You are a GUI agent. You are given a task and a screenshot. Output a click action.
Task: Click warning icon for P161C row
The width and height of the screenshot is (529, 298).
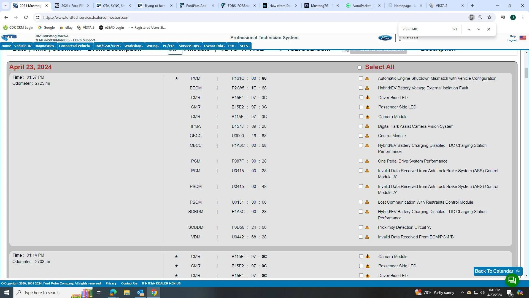367,78
